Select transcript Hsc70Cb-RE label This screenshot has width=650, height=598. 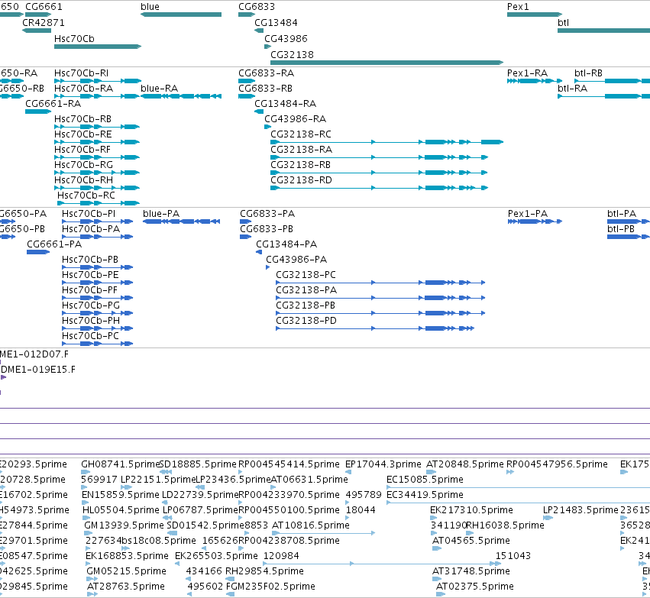(83, 134)
